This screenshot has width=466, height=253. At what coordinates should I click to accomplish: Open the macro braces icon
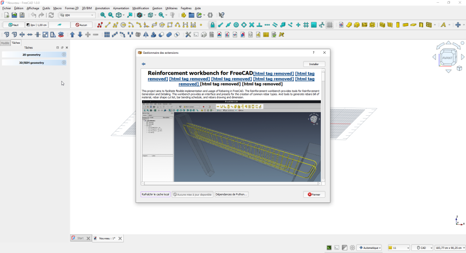210,15
